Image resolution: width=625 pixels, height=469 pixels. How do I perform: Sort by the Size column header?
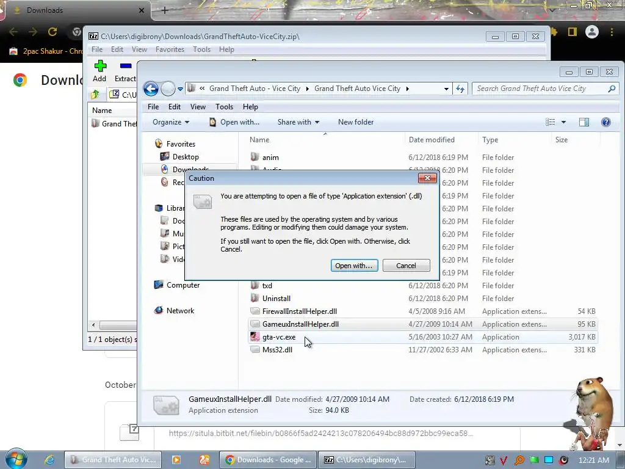coord(575,140)
